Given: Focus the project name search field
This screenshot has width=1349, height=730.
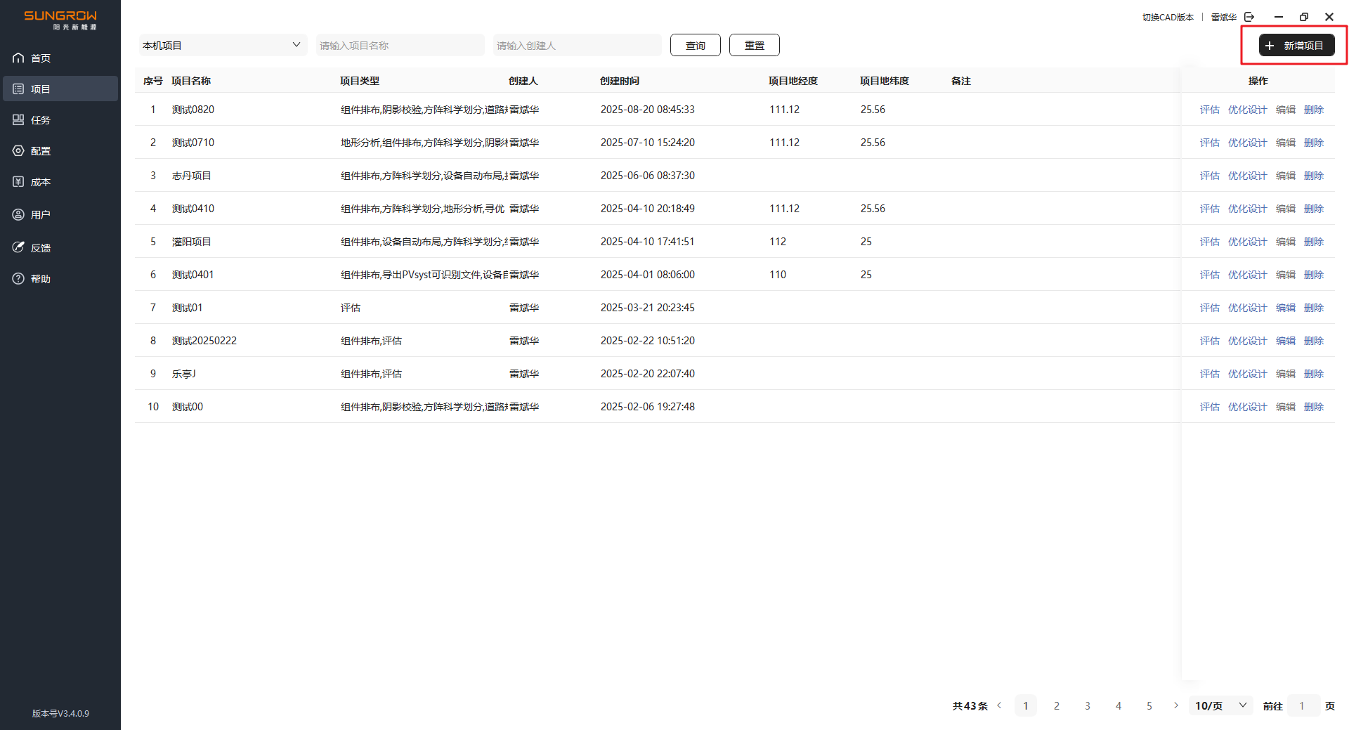Looking at the screenshot, I should (400, 46).
